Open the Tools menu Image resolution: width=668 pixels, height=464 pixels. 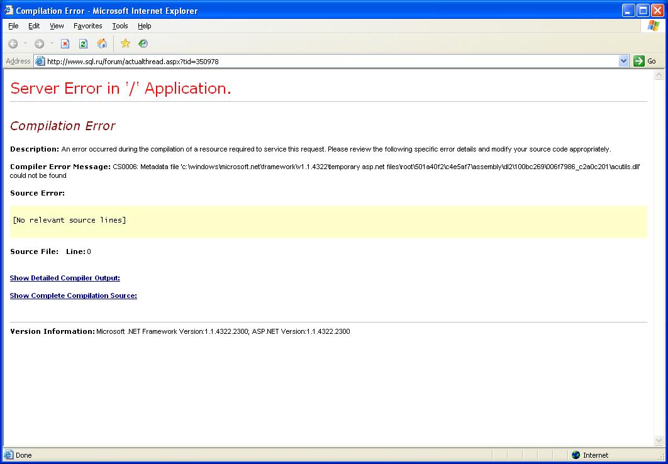point(120,26)
